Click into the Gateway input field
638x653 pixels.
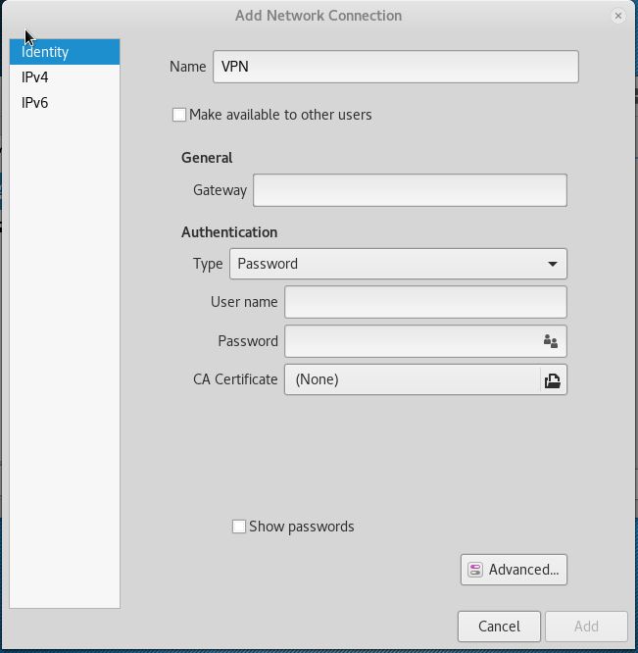pyautogui.click(x=410, y=190)
